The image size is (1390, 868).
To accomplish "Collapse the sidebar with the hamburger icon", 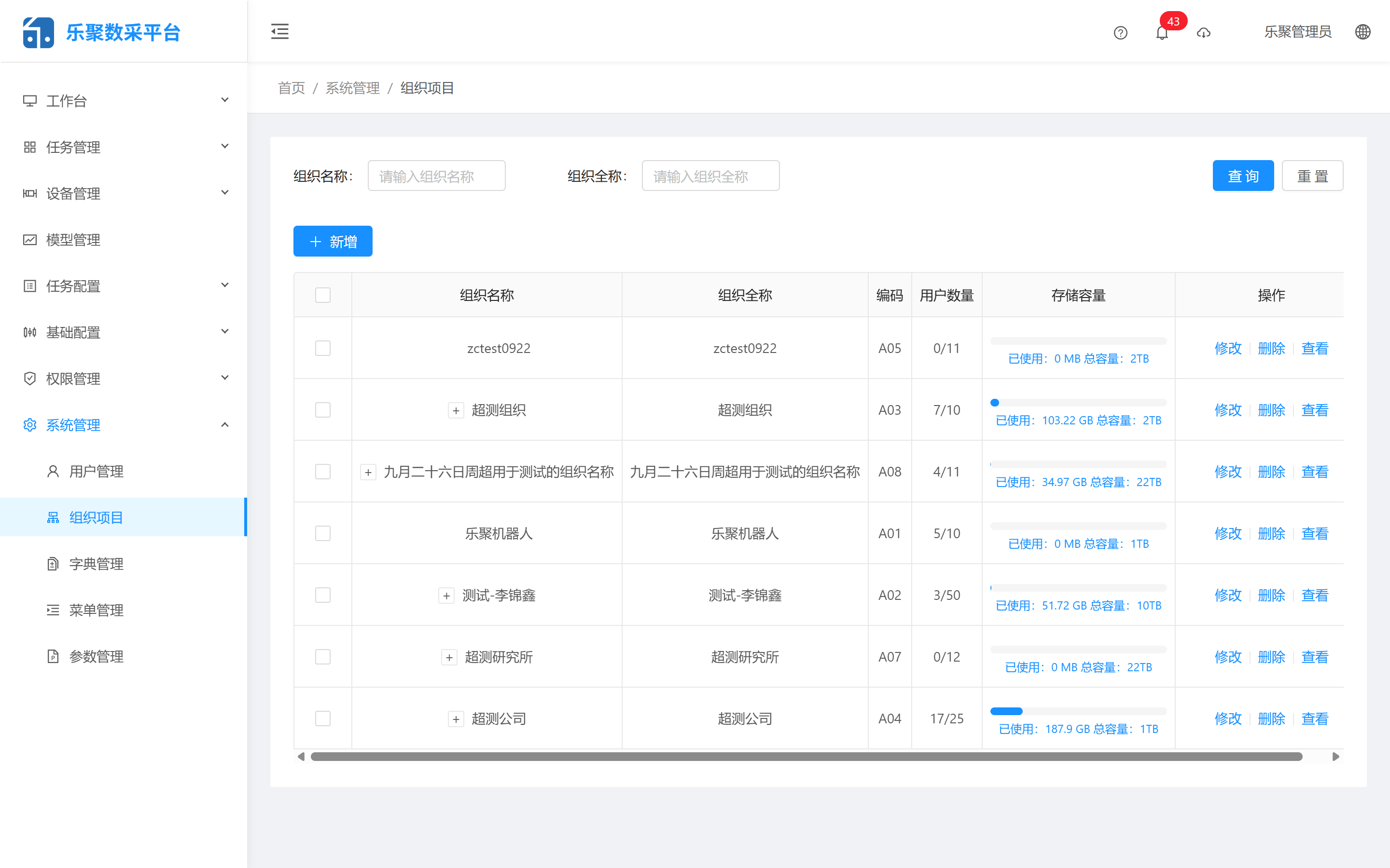I will tap(280, 31).
